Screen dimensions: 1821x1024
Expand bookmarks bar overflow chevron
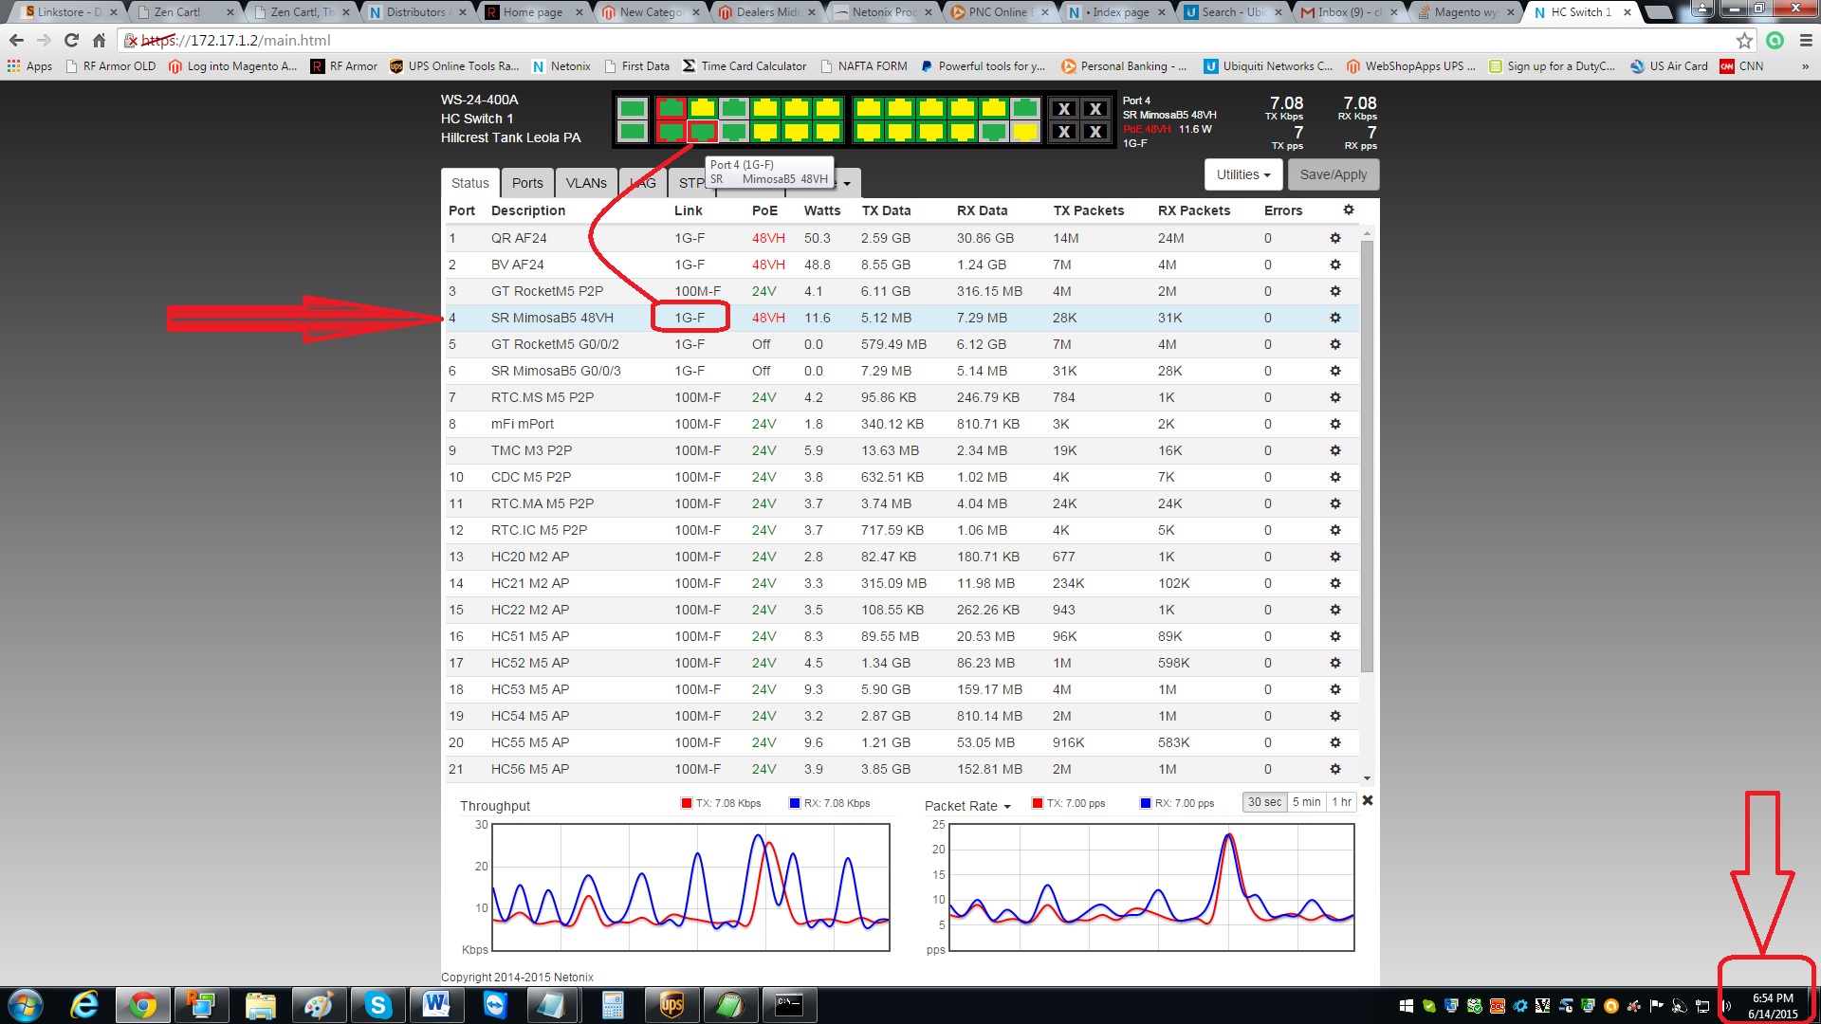click(x=1805, y=66)
